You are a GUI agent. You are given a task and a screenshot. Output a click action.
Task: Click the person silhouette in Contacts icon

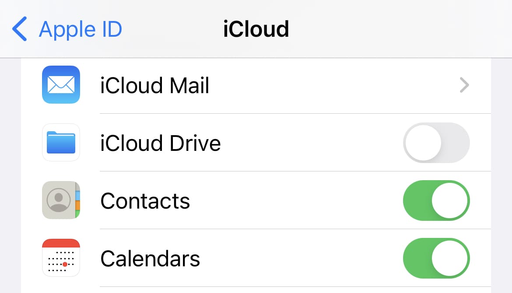[x=58, y=200]
